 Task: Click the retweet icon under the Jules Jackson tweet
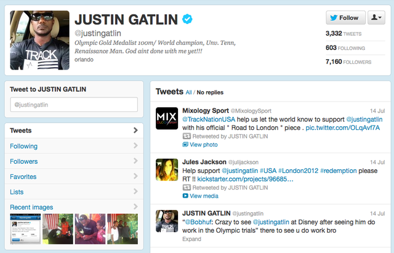tap(187, 187)
